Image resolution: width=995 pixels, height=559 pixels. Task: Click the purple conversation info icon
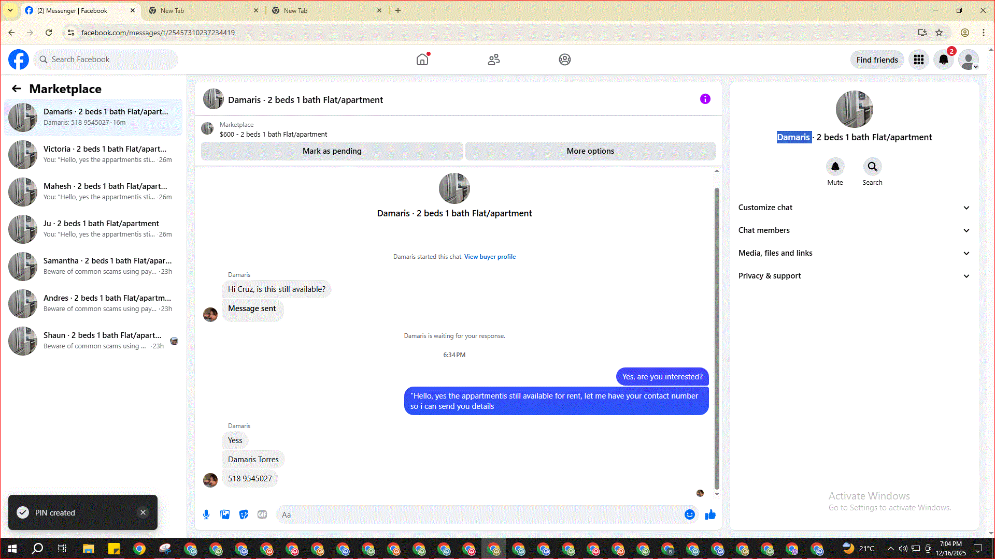tap(705, 99)
